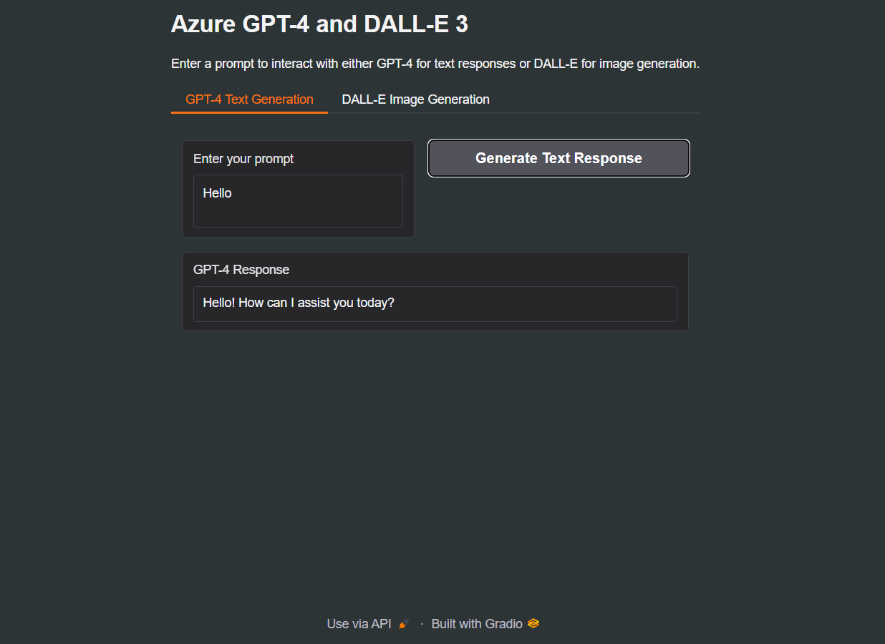Click the Azure GPT-4 and DALL-E 3 heading
This screenshot has width=885, height=644.
(x=319, y=24)
